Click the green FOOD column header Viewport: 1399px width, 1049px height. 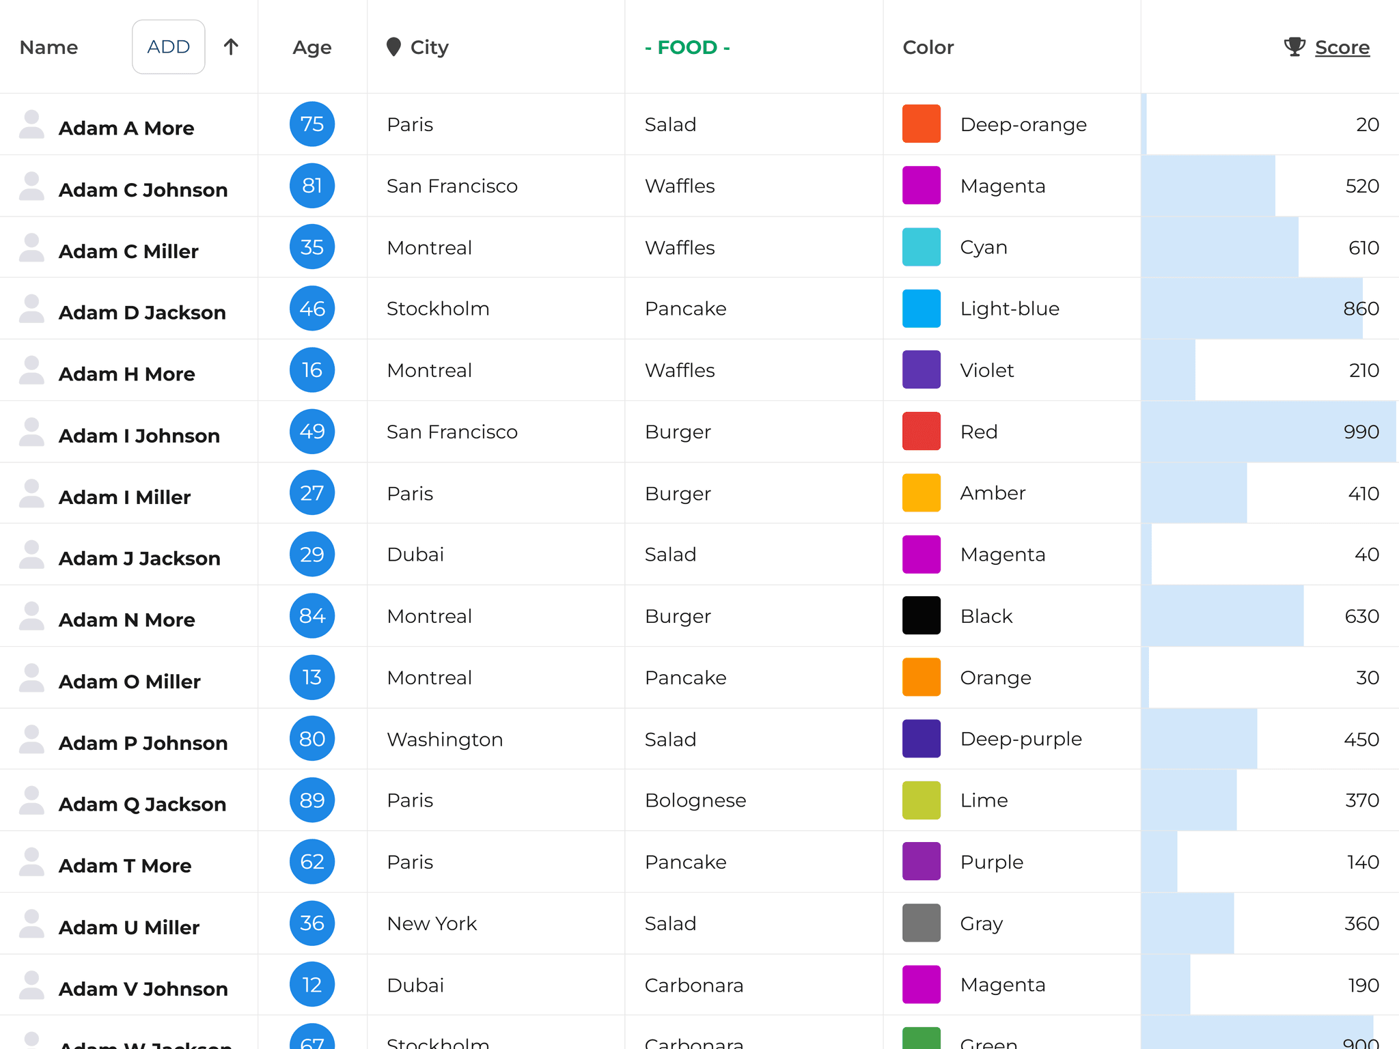pyautogui.click(x=687, y=47)
